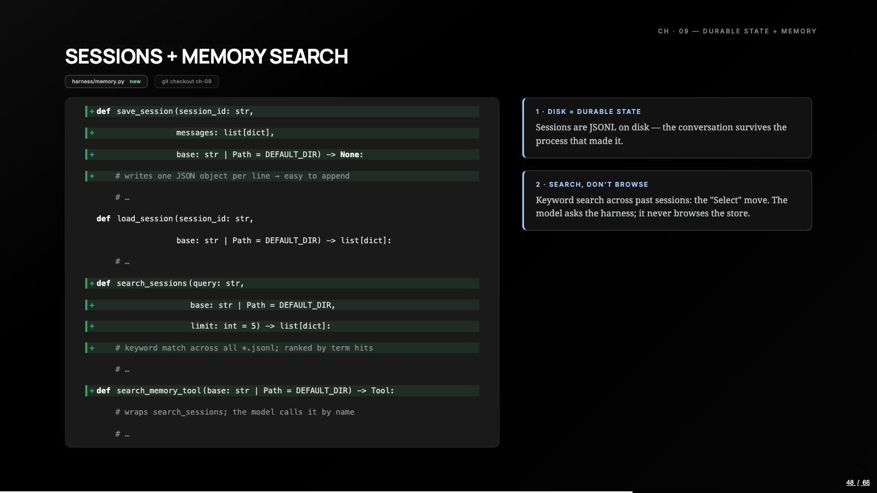Click the "base: str | Path = DEFAULT_DIR," line
This screenshot has height=493, width=877.
282,305
